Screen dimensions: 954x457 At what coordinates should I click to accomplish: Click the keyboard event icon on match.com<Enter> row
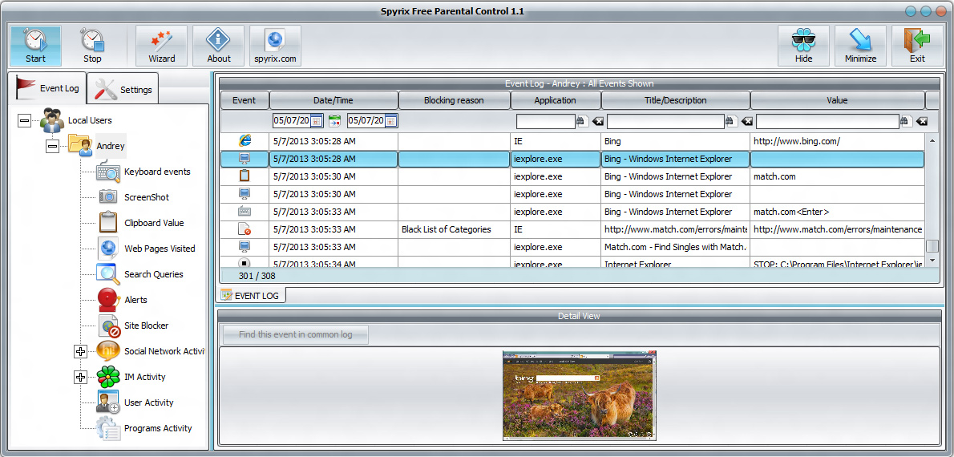(245, 212)
